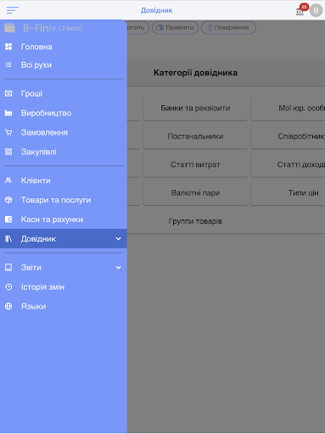Image resolution: width=325 pixels, height=434 pixels.
Task: Click the Закупівлі grid icon
Action: pos(8,152)
